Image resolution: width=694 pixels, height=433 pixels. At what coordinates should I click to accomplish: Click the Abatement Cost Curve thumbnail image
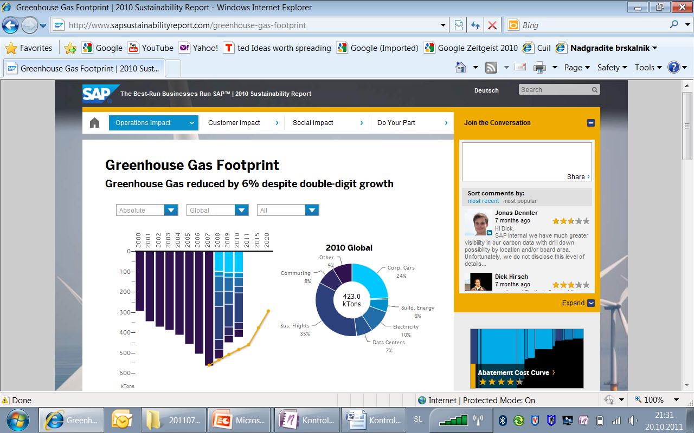(x=527, y=358)
